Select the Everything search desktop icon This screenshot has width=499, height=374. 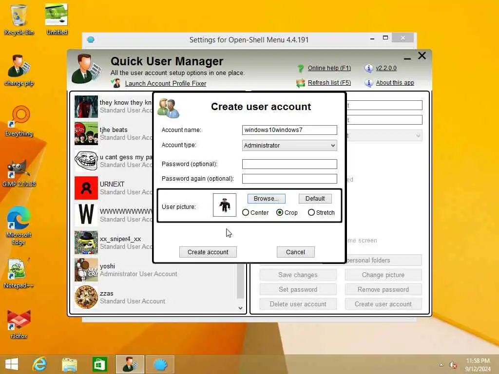click(x=19, y=121)
